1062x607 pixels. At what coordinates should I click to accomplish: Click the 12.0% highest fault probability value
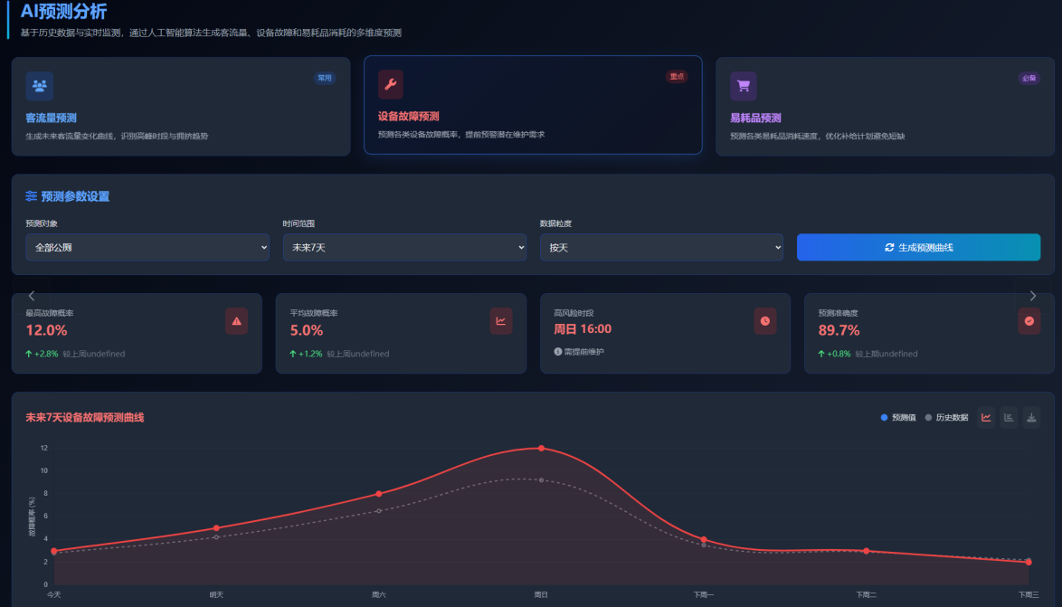47,330
